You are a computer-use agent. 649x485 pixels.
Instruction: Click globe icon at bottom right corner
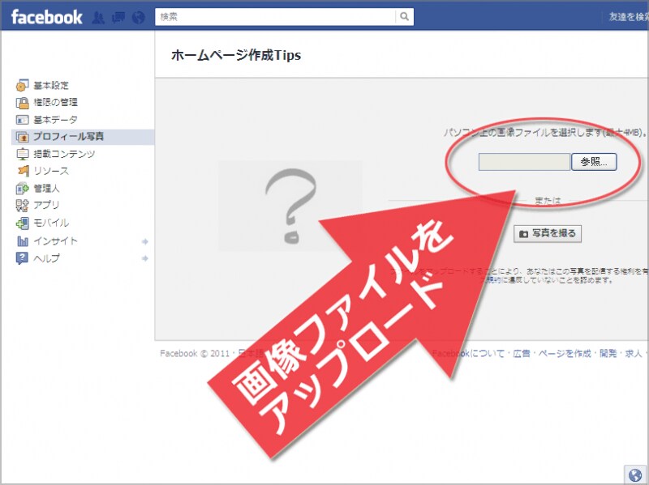635,474
